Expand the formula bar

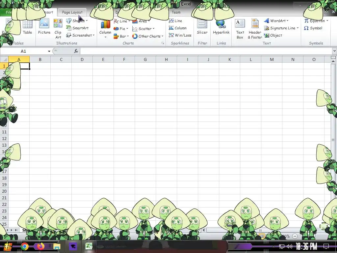[x=334, y=51]
